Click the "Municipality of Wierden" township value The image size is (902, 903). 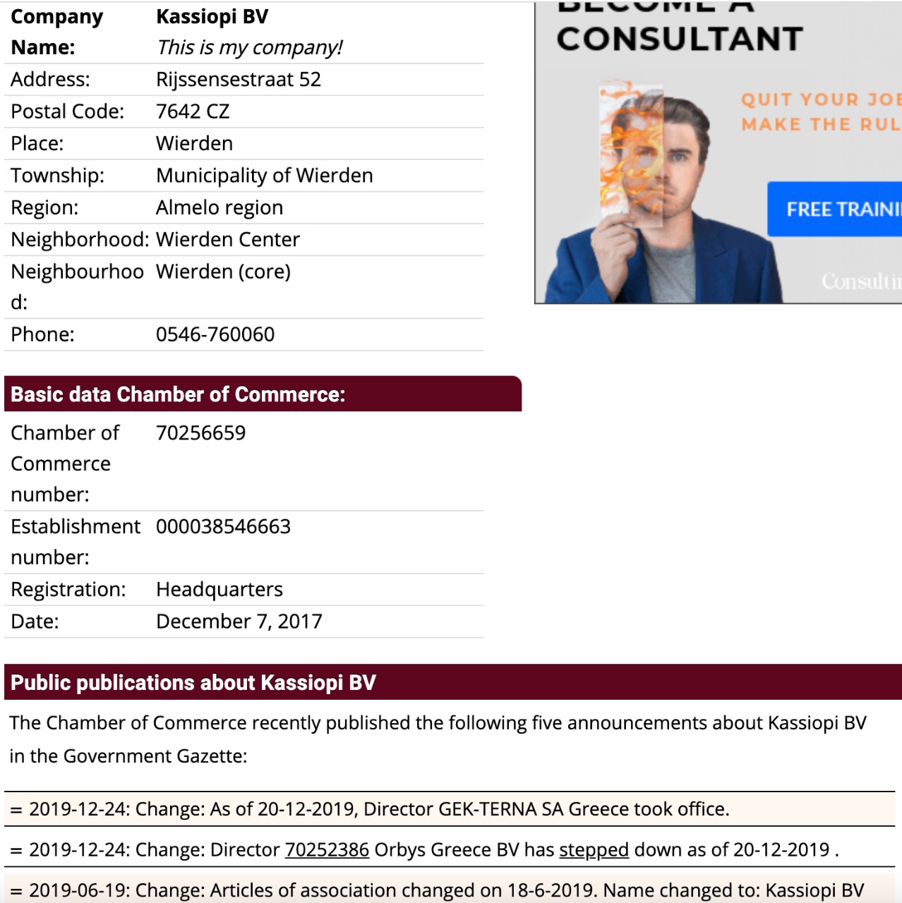pos(265,176)
